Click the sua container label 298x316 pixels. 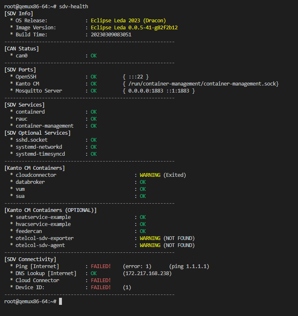coord(20,197)
